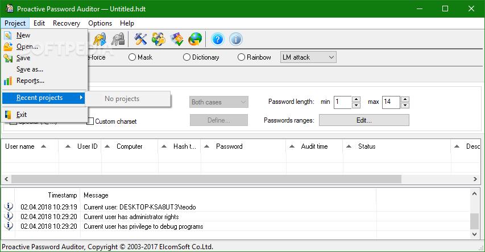
Task: Sort by Computer column header
Action: 129,146
